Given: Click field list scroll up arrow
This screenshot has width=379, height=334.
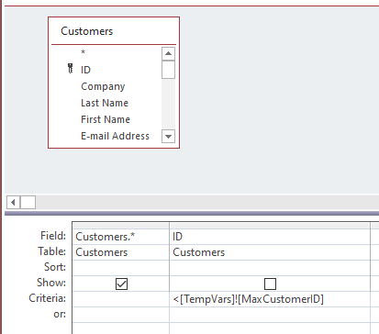Looking at the screenshot, I should pyautogui.click(x=168, y=53).
